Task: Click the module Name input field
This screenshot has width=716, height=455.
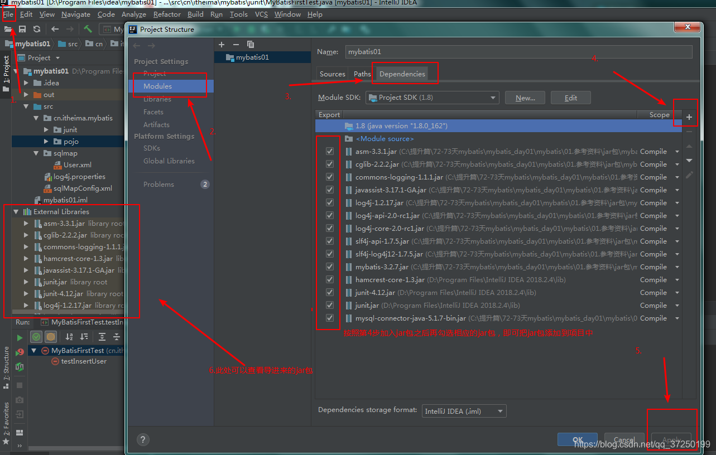Action: pyautogui.click(x=519, y=52)
